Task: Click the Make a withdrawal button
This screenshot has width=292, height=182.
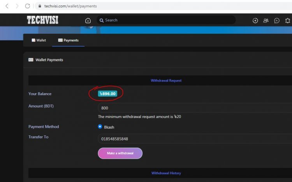Action: (x=120, y=153)
